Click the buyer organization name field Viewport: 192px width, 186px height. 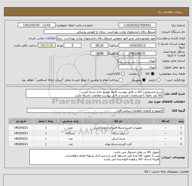tap(100, 31)
